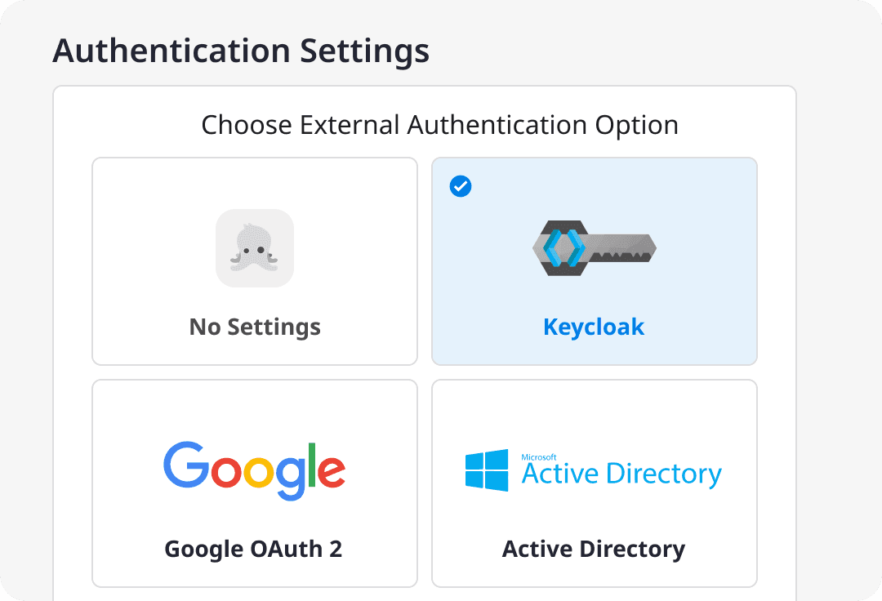Viewport: 882px width, 601px height.
Task: Select the blue Keycloak label
Action: (594, 327)
